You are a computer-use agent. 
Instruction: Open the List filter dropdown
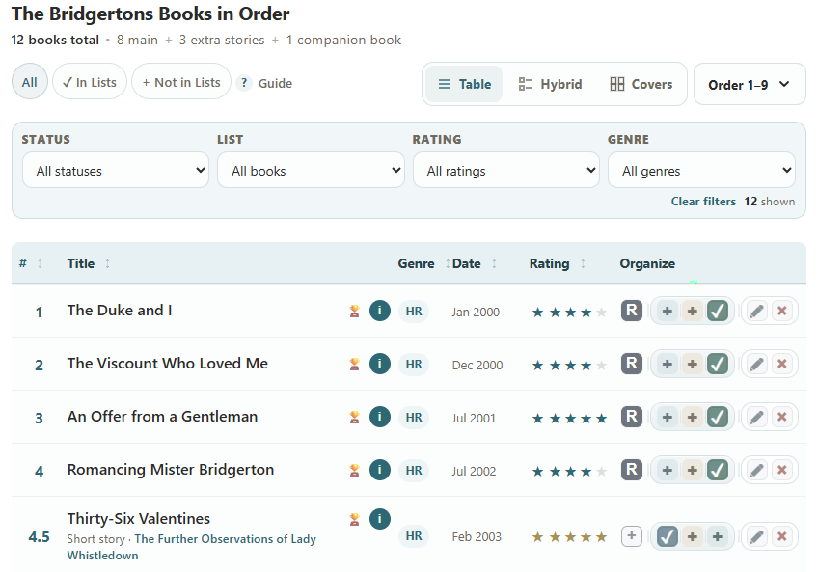click(311, 170)
